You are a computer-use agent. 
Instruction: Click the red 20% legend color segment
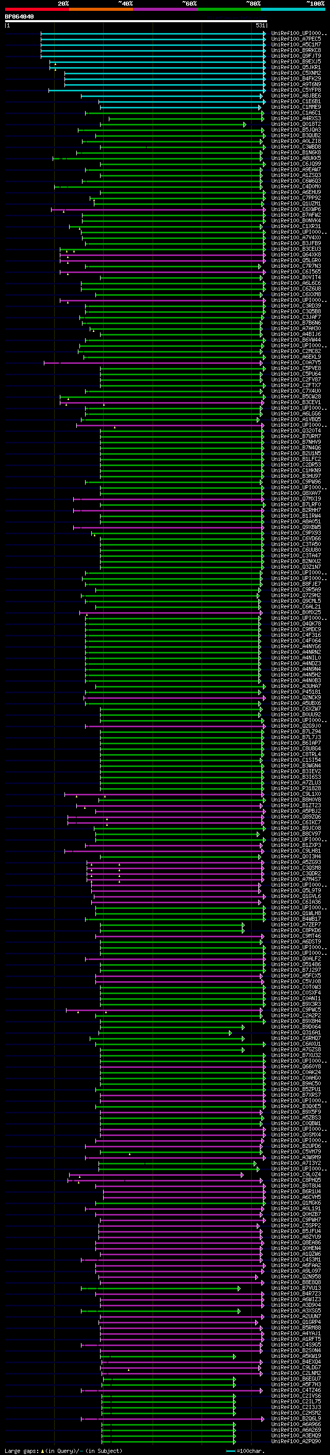(37, 9)
